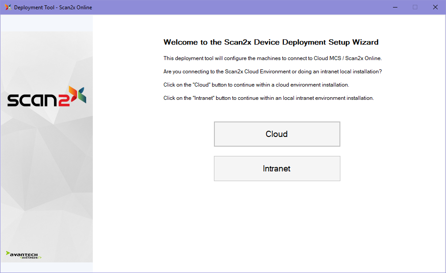This screenshot has height=273, width=446.
Task: Click the Intranet button instruction line
Action: 268,98
